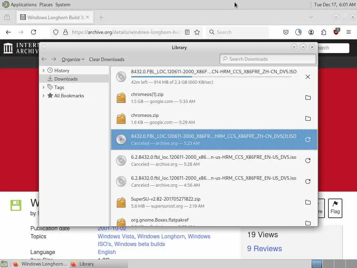
Task: Cancel the in-progress ISO download
Action: click(x=307, y=77)
